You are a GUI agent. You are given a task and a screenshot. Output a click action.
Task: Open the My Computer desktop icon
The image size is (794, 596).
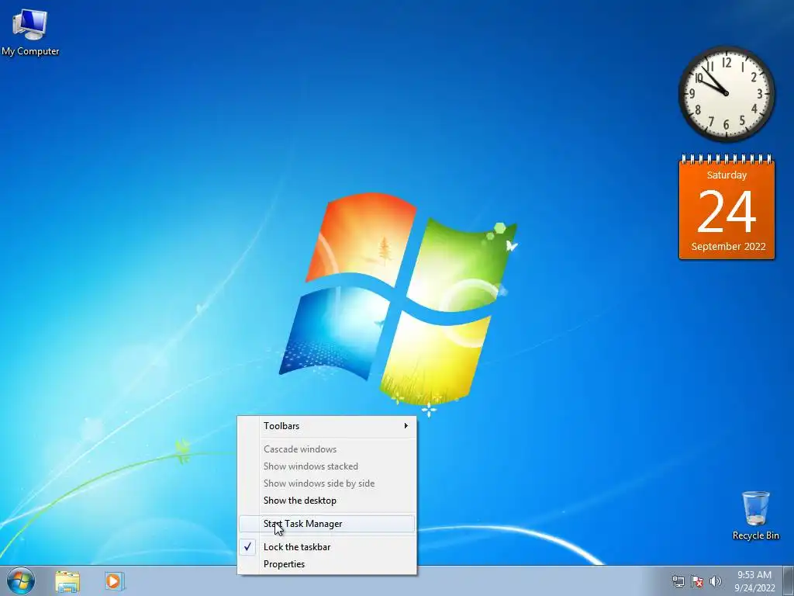[x=30, y=32]
